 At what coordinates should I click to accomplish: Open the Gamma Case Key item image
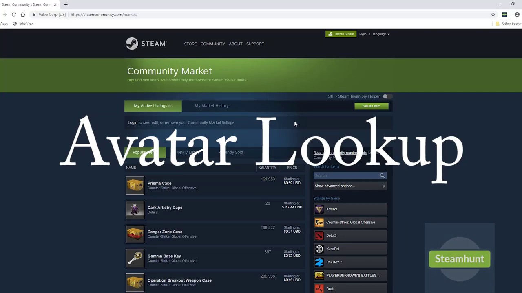point(135,258)
